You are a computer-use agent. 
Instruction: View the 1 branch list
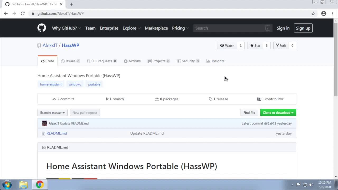115,99
